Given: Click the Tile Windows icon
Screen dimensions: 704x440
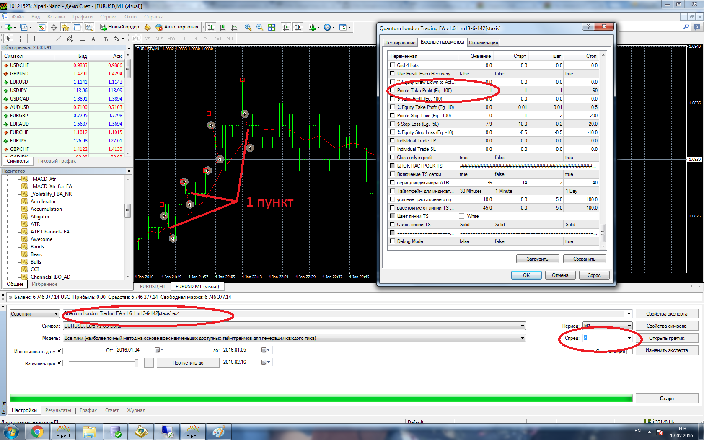Looking at the screenshot, I should [x=272, y=27].
